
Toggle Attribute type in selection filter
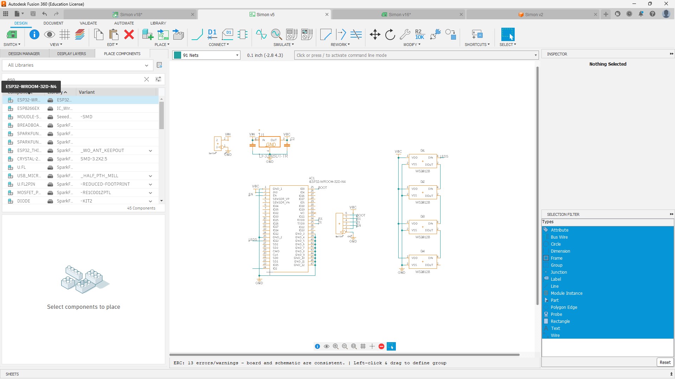click(x=607, y=230)
